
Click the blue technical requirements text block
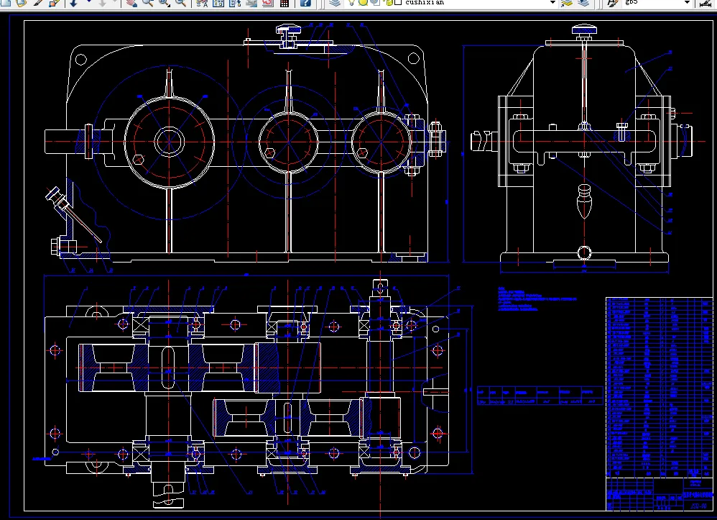click(537, 299)
